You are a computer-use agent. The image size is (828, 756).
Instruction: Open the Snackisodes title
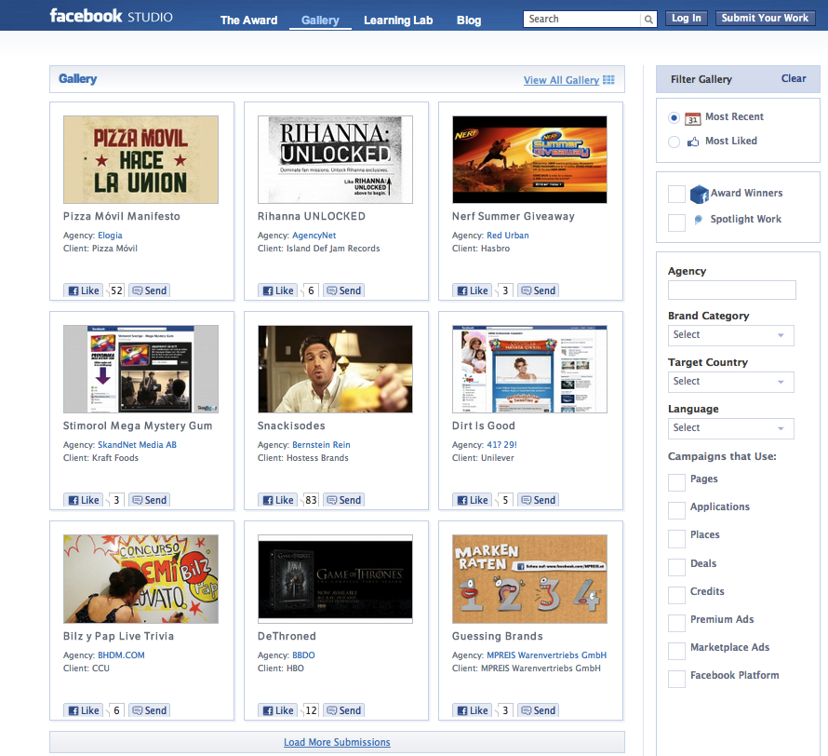point(291,425)
